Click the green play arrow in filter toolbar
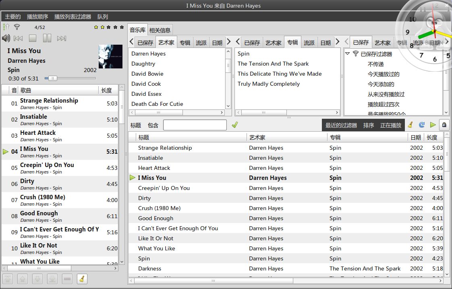 click(433, 125)
